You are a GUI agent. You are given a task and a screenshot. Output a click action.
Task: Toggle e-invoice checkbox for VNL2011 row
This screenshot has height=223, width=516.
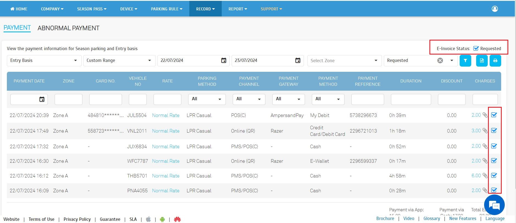point(494,130)
